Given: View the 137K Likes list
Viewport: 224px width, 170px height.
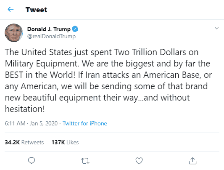Looking at the screenshot, I should tap(65, 142).
